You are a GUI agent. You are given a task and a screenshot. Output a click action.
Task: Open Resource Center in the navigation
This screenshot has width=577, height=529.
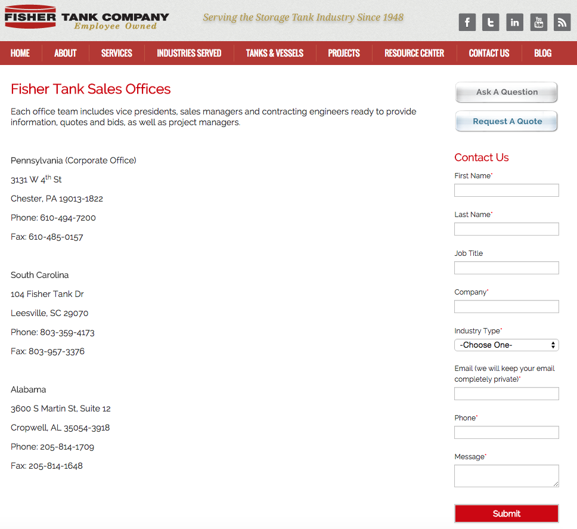[x=414, y=53]
